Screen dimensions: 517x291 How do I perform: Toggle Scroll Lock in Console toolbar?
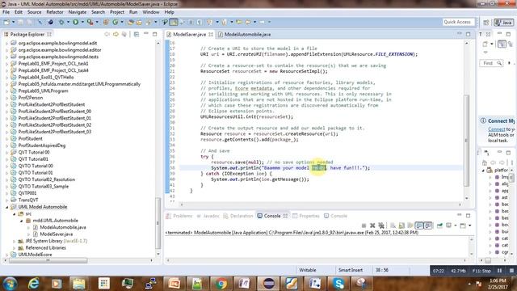coord(401,226)
